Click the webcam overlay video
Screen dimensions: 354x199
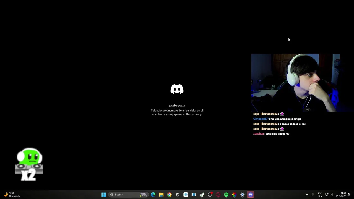tap(295, 83)
